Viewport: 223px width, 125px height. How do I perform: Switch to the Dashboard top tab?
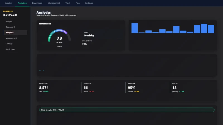37,3
